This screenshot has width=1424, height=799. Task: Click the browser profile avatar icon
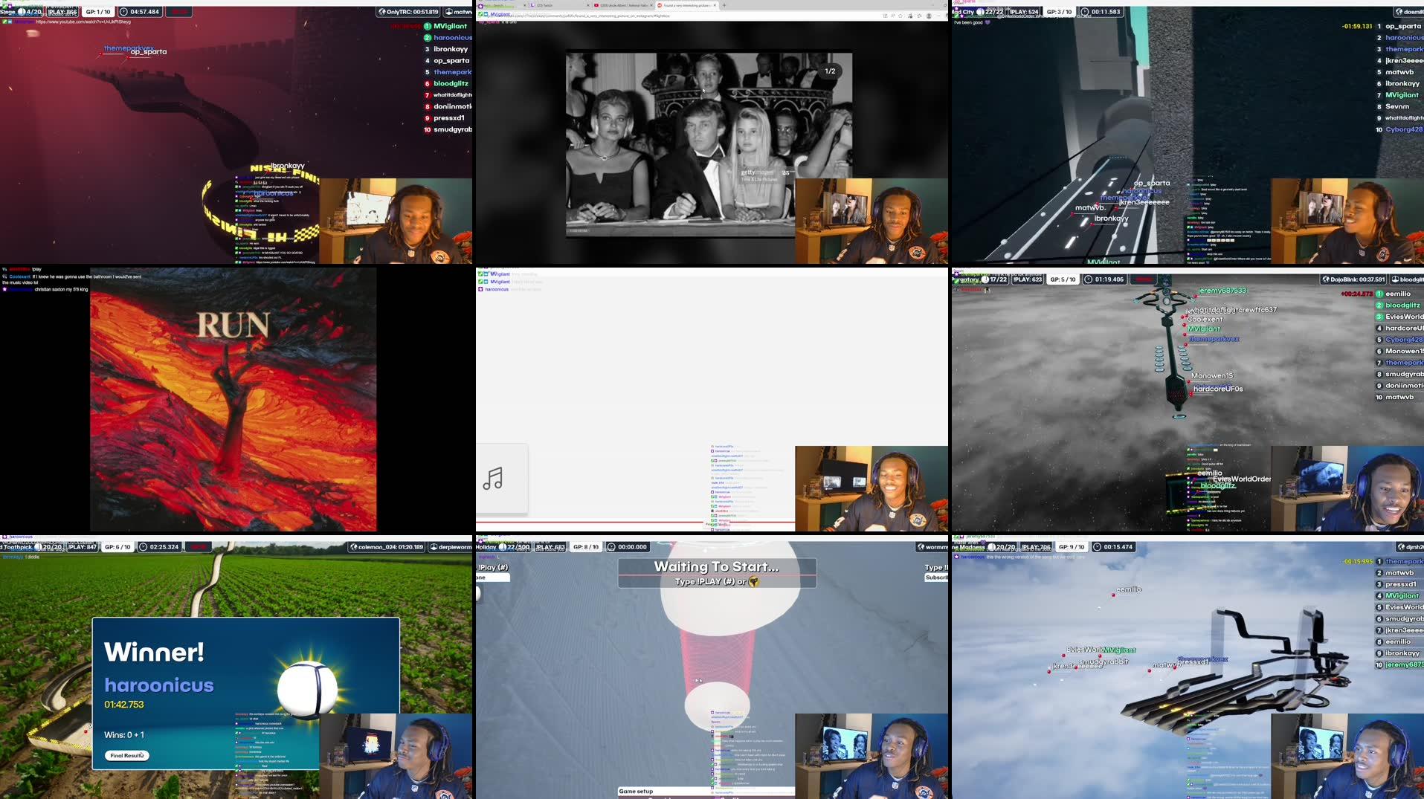pyautogui.click(x=929, y=16)
